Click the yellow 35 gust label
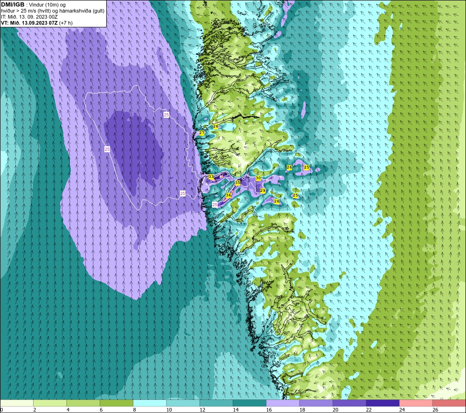This screenshot has width=466, height=413. (238, 183)
